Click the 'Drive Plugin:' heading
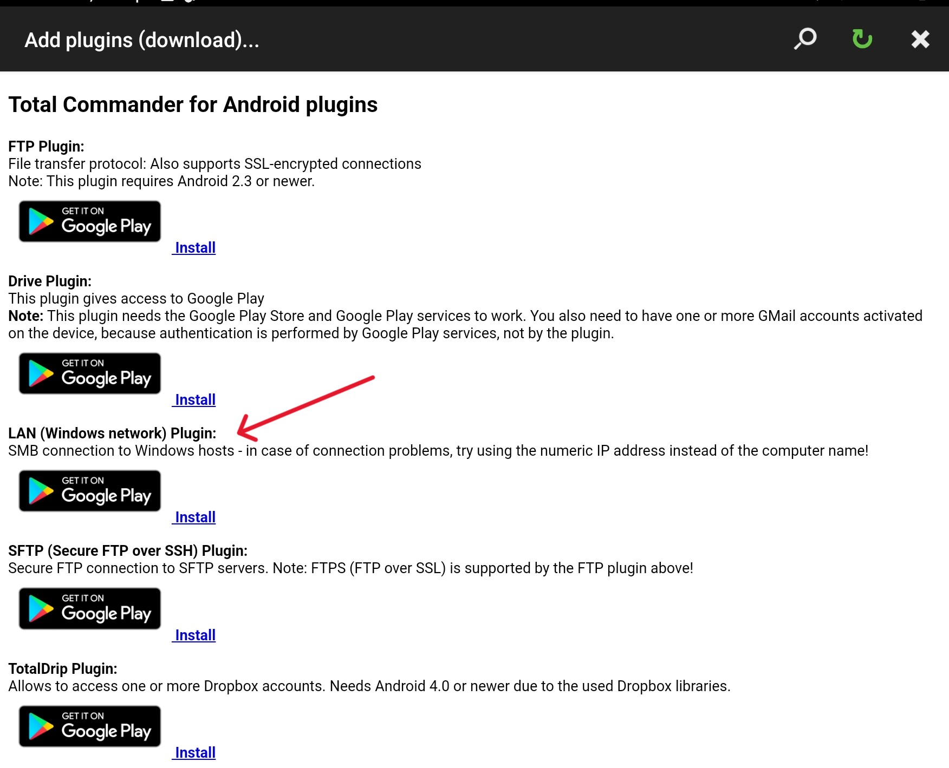The image size is (949, 768). [x=50, y=281]
